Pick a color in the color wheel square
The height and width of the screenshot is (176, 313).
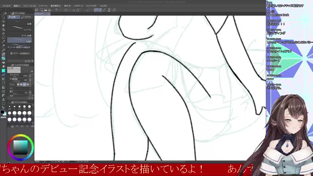21,147
